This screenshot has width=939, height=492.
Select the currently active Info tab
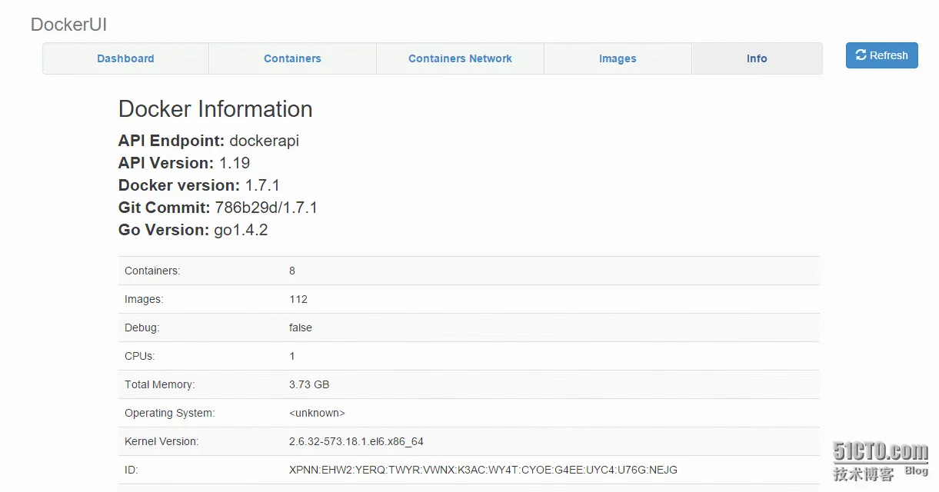[756, 58]
